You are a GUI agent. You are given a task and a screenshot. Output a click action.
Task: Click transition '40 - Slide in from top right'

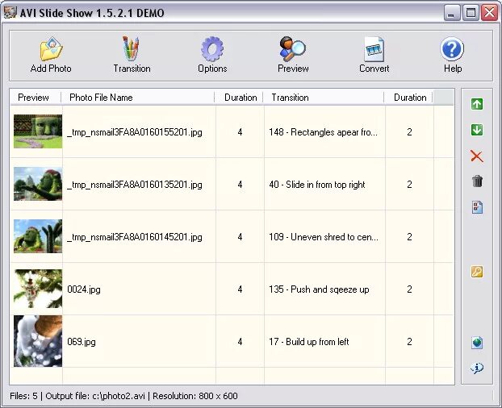coord(317,185)
